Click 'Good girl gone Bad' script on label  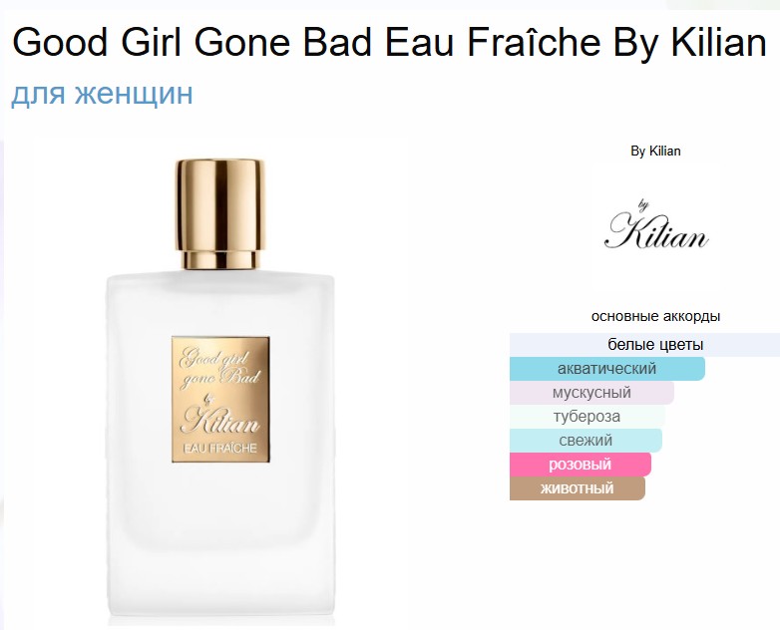tap(219, 368)
